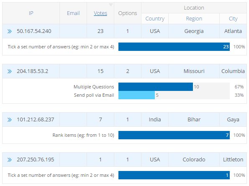
Task: Click the 33% percentage value
Action: click(x=239, y=95)
